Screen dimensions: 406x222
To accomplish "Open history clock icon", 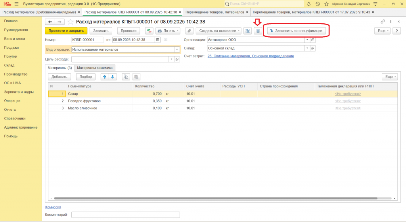I will 318,4.
